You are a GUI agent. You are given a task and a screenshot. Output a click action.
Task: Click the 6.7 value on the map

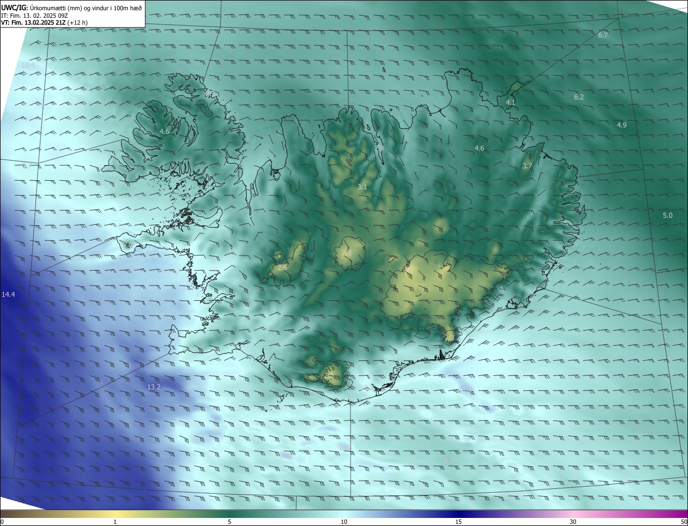(603, 35)
